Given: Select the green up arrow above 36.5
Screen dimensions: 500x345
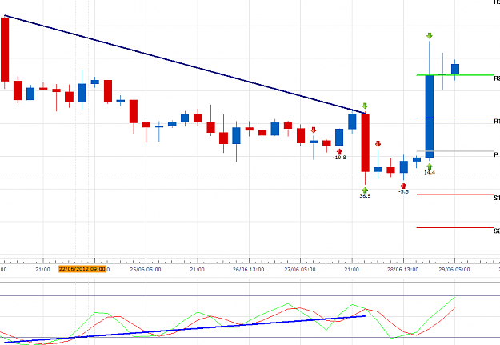Looking at the screenshot, I should click(x=365, y=191).
